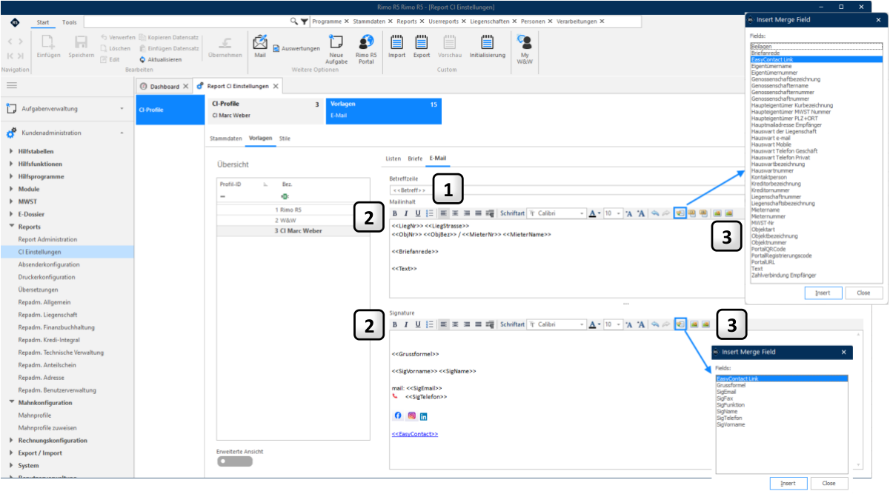The image size is (890, 494).
Task: Toggle bold in Signature toolbar
Action: (x=395, y=324)
